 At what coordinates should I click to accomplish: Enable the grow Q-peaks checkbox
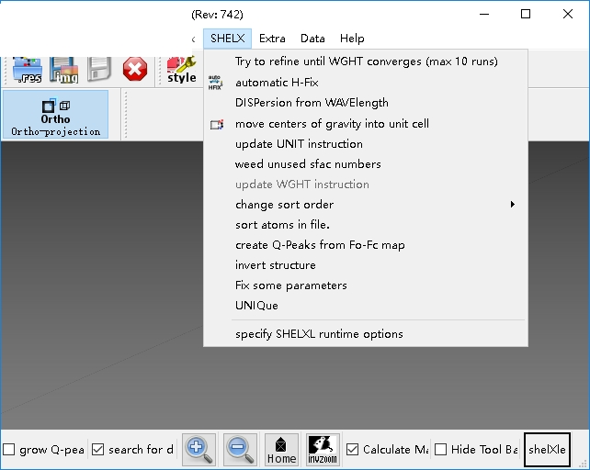pyautogui.click(x=8, y=449)
